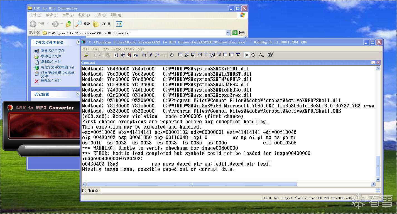Viewport: 397px width, 214px height.
Task: Open the WinDbg Edit menu
Action: click(95, 49)
